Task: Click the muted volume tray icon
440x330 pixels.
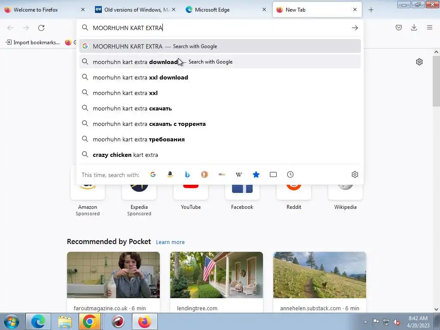Action: [x=397, y=322]
